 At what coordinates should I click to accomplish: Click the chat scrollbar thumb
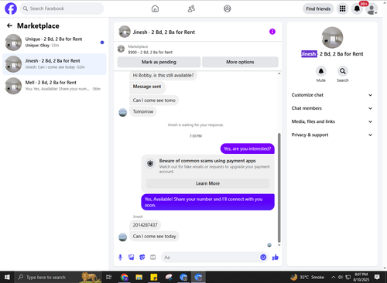click(x=279, y=188)
